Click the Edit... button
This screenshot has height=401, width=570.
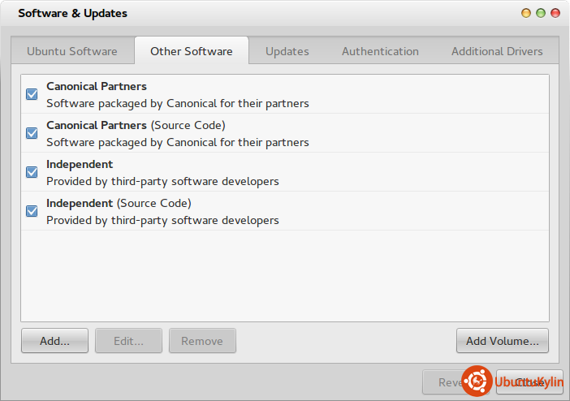click(128, 341)
